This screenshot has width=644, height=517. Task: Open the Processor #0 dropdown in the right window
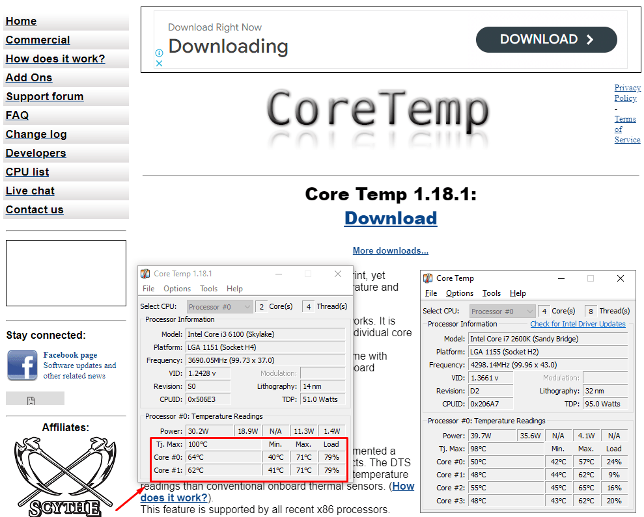[x=501, y=311]
